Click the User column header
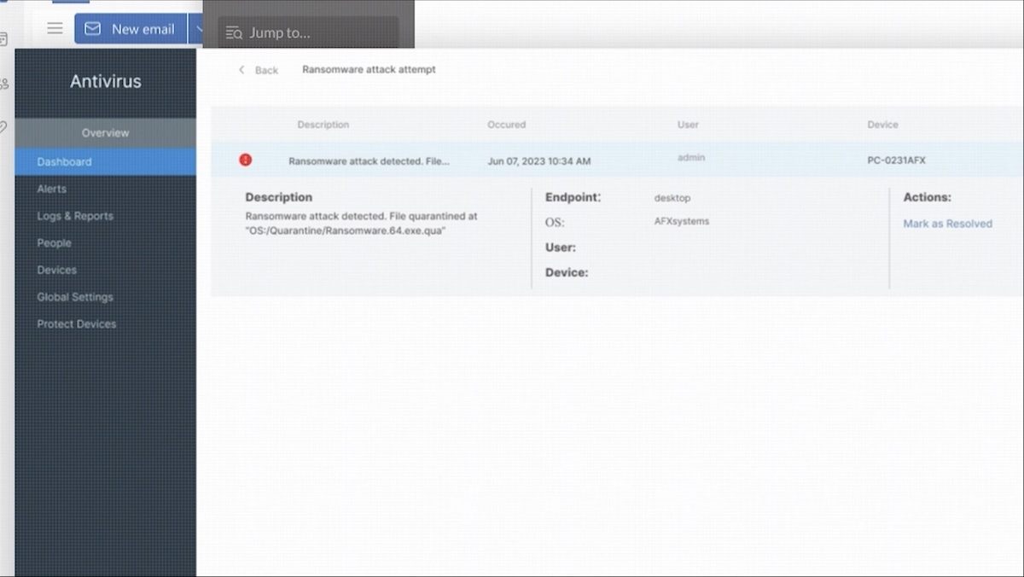 point(688,125)
